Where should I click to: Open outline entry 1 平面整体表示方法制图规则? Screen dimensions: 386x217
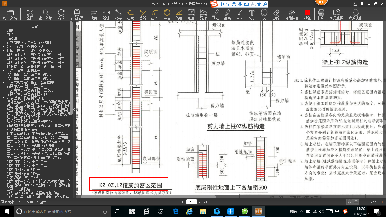pos(29,43)
